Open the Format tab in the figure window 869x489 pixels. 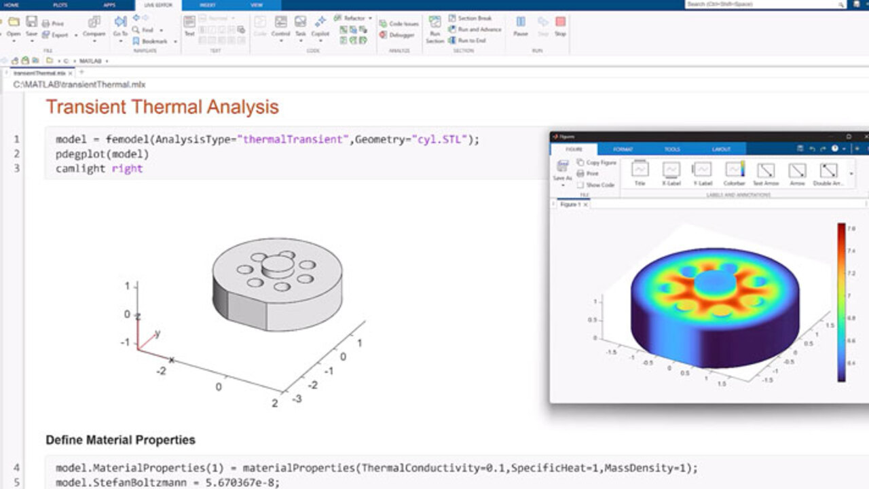[623, 149]
